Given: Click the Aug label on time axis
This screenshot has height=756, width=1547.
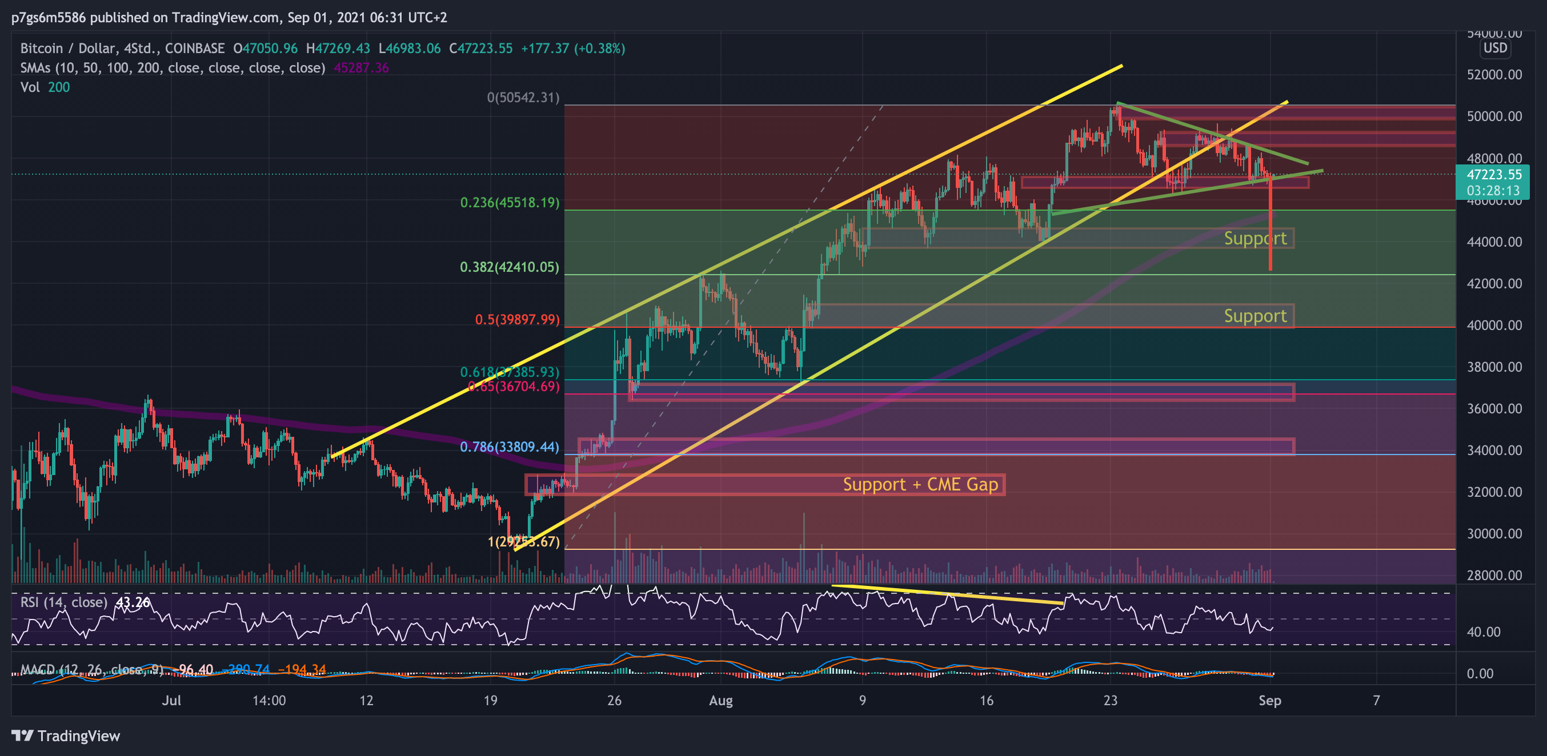Looking at the screenshot, I should (720, 701).
